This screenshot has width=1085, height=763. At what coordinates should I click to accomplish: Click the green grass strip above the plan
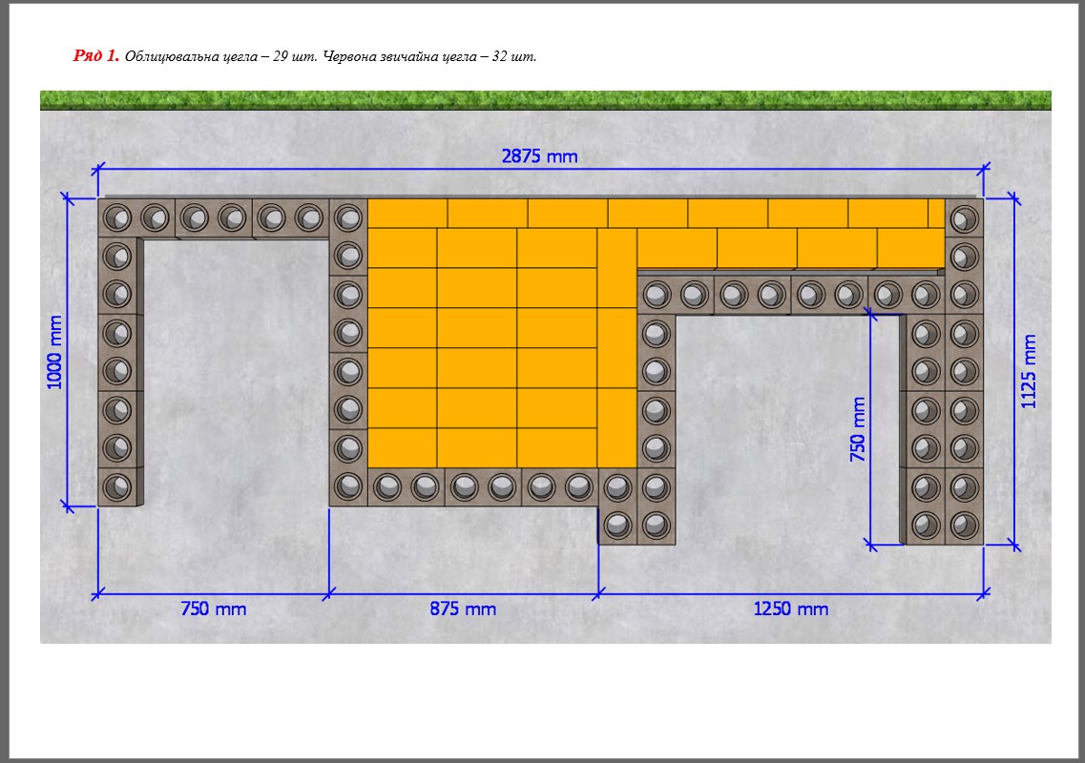coord(545,100)
